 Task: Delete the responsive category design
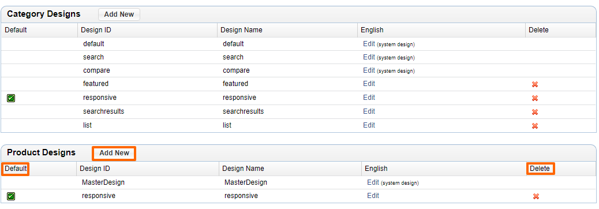pos(535,98)
